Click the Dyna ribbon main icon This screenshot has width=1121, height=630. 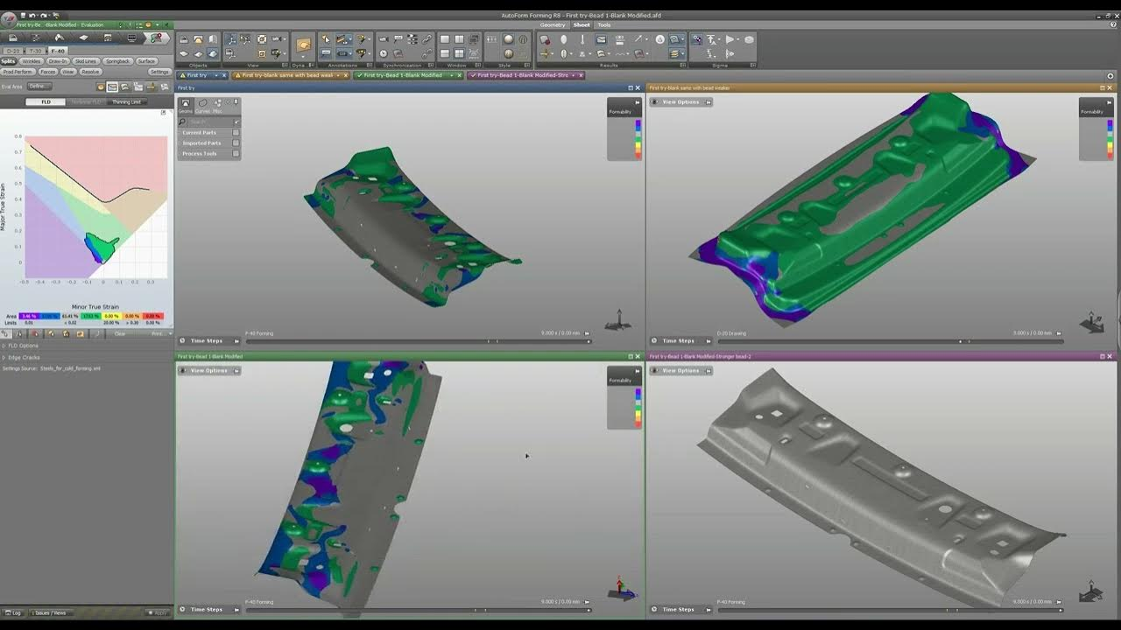tap(303, 45)
